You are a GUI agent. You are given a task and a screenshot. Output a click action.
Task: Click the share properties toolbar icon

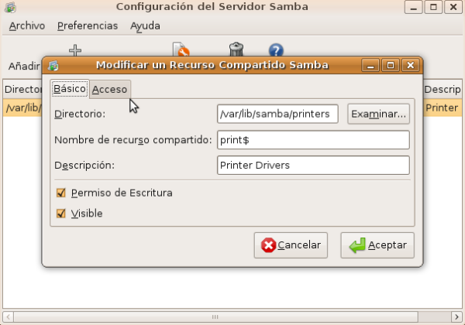coord(181,50)
